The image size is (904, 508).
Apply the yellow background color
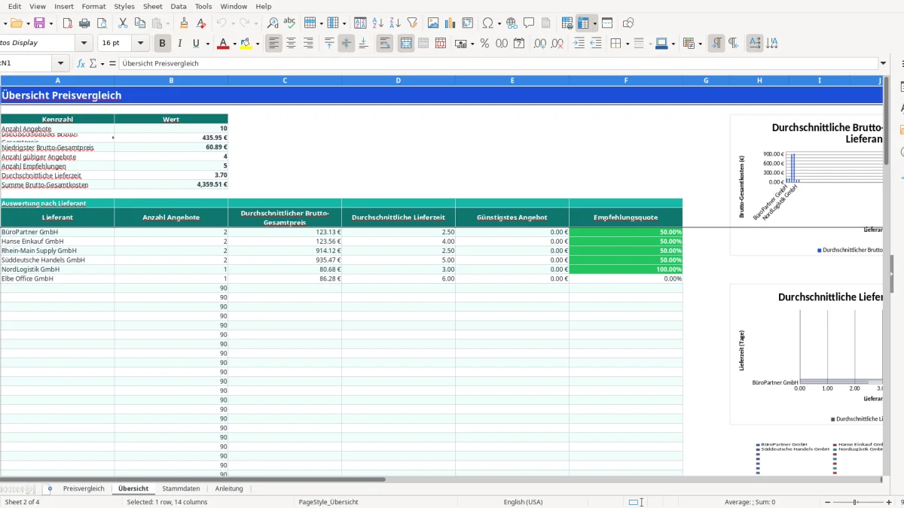coord(246,44)
